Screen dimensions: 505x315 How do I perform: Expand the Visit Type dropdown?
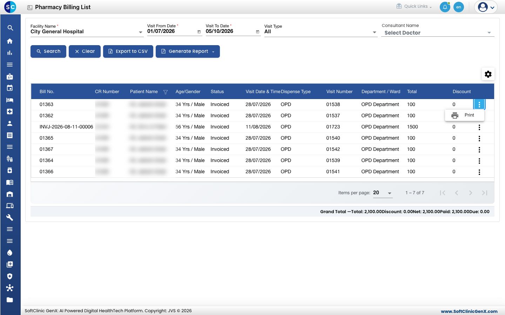click(375, 32)
